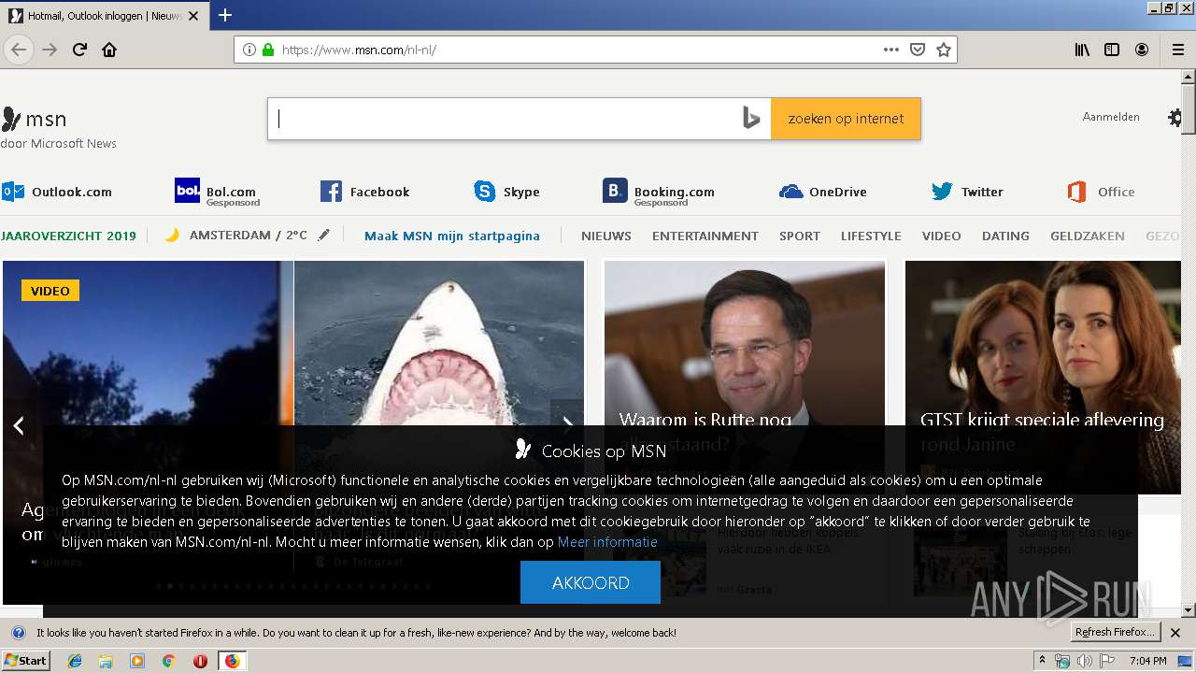Screen dimensions: 1196x673
Task: Show hidden system tray icons arrow
Action: point(1043,661)
